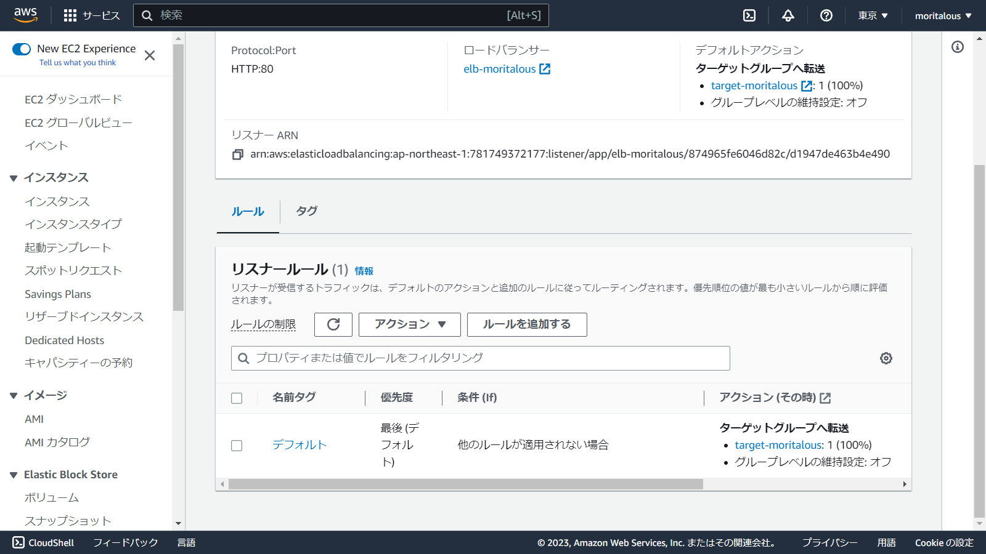This screenshot has height=554, width=986.
Task: Select the ルール tab
Action: pos(247,211)
